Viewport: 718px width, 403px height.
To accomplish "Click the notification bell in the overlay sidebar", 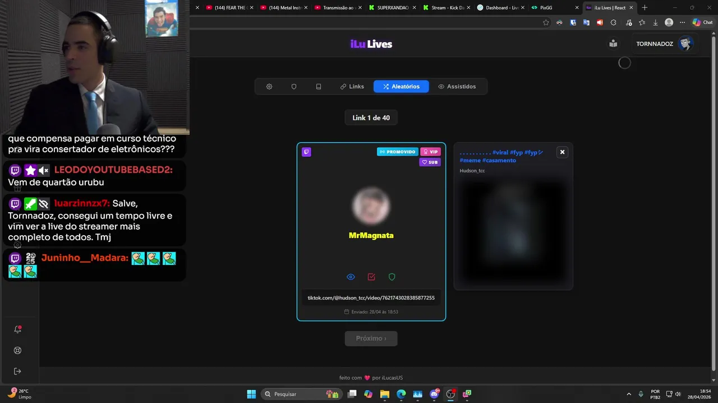I will tap(17, 329).
